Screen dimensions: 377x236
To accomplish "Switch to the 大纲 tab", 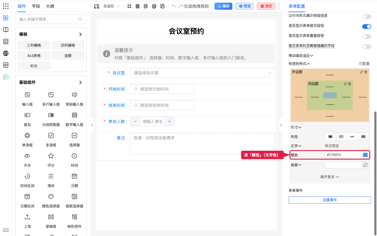I will [x=50, y=6].
